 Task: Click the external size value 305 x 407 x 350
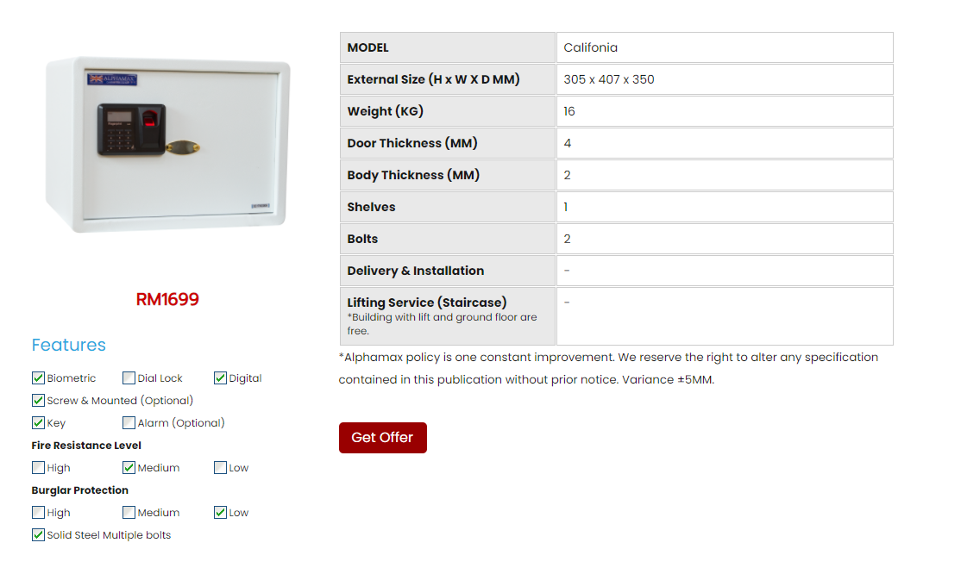(x=609, y=80)
